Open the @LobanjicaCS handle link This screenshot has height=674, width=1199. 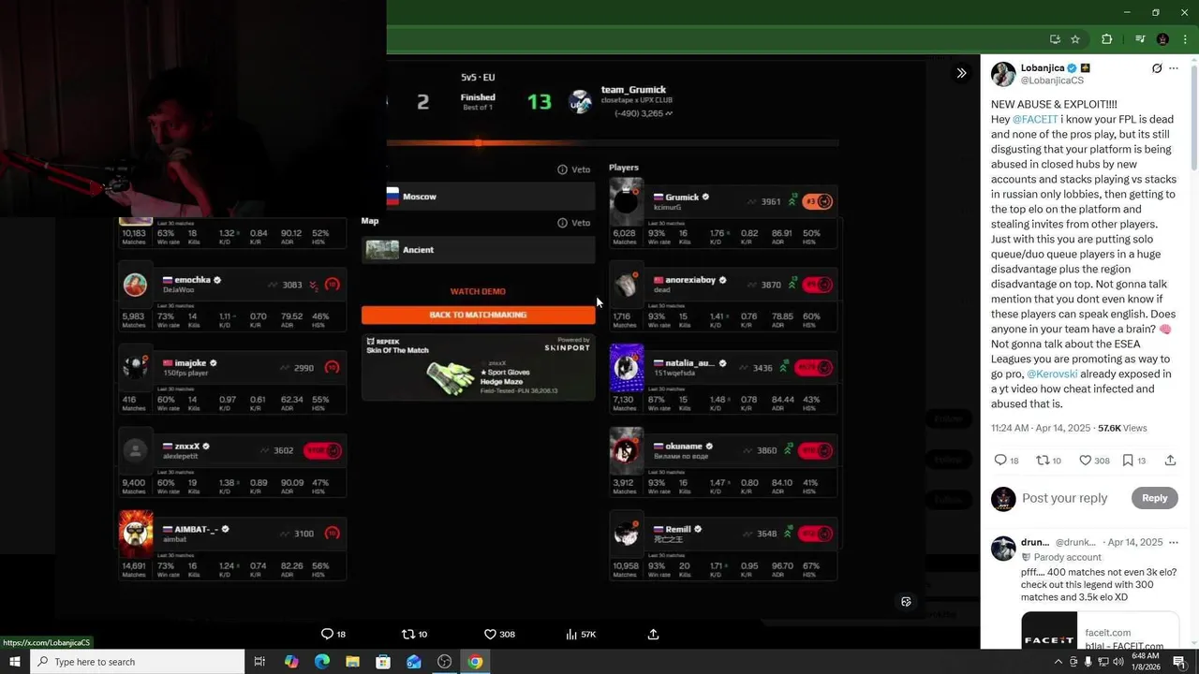pyautogui.click(x=1052, y=81)
